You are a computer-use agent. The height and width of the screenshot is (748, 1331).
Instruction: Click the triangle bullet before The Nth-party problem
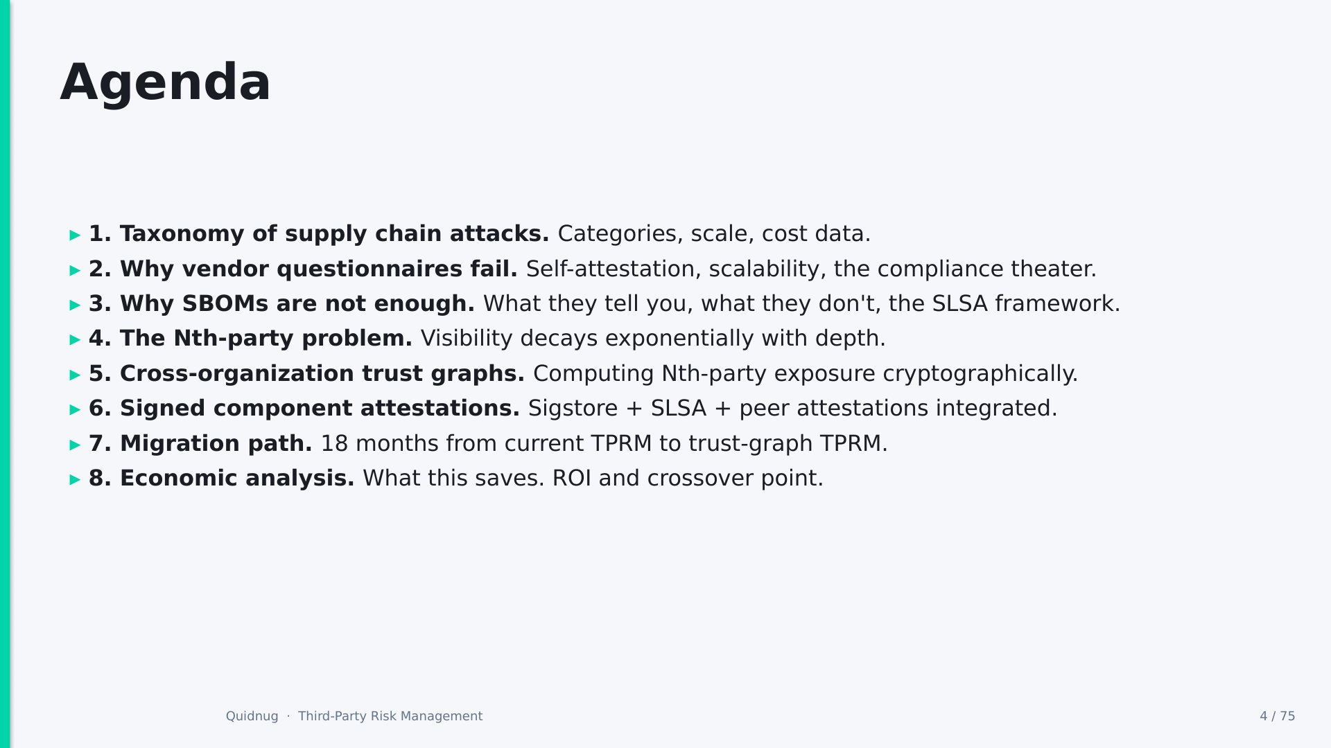coord(76,340)
